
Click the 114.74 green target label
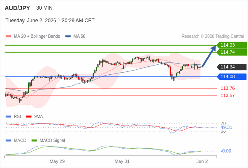pos(232,52)
